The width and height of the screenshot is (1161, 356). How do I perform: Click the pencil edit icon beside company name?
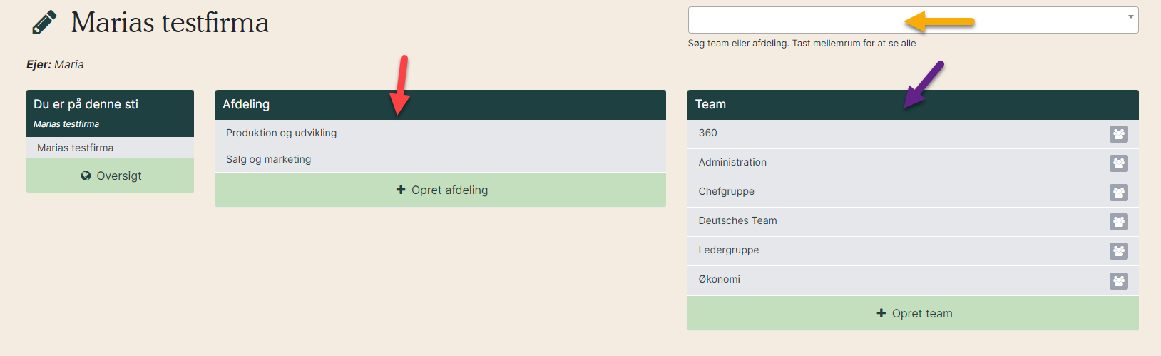44,23
